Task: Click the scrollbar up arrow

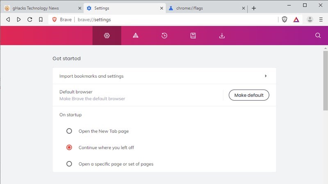Action: coord(326,48)
